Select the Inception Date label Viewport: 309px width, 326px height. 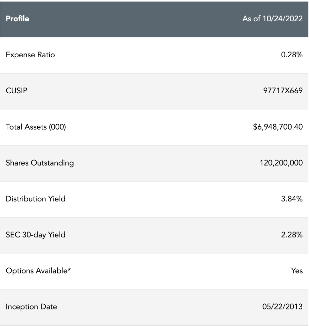31,307
